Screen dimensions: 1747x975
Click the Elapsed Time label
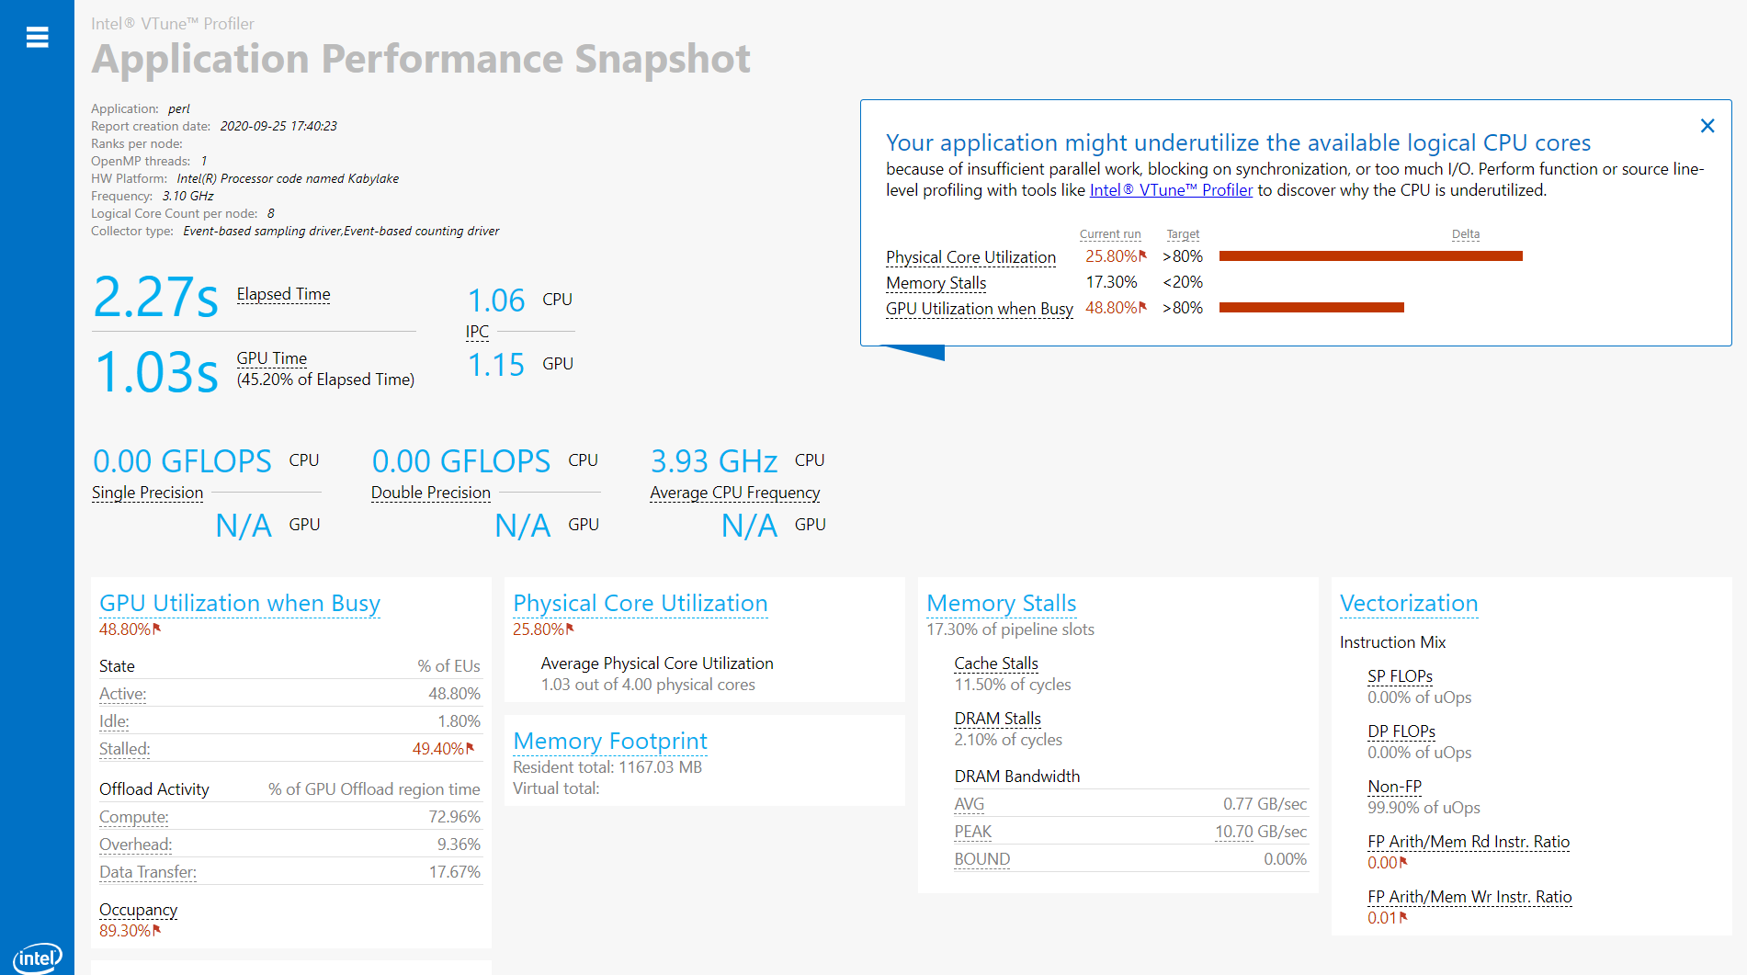283,294
